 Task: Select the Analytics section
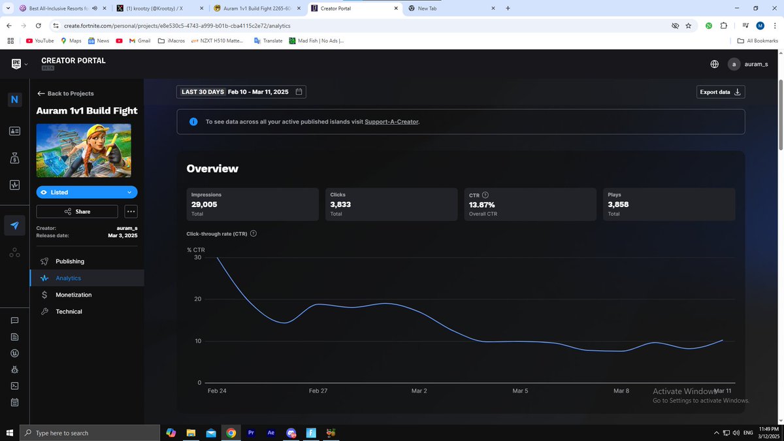point(87,278)
